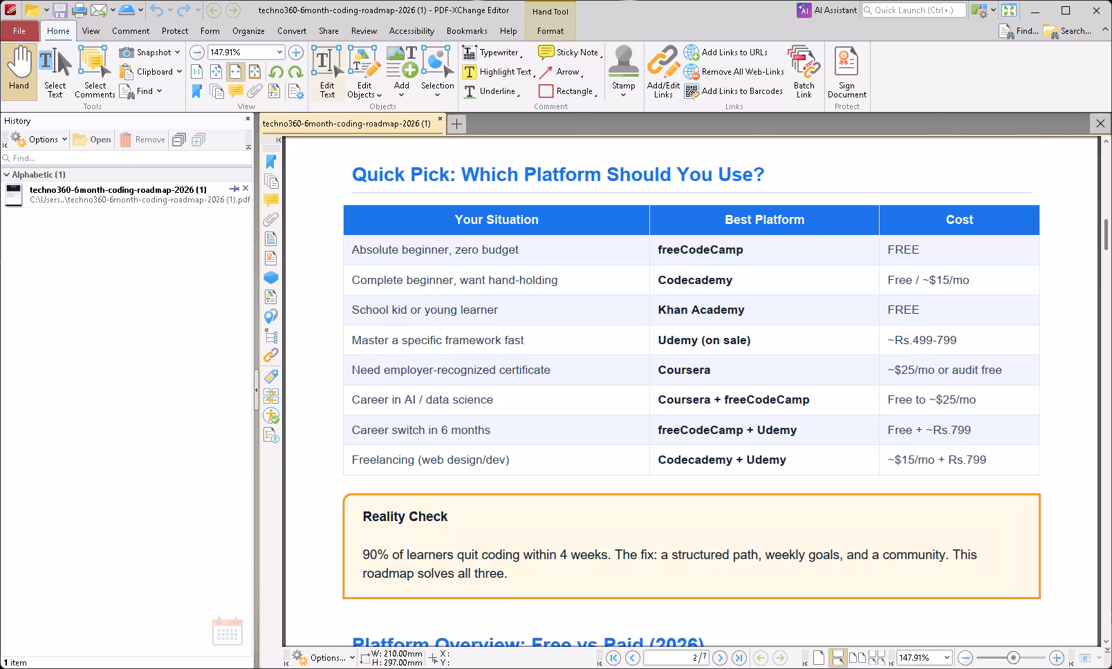Toggle thumbnails pane in ribbon View group
The height and width of the screenshot is (669, 1112).
click(x=216, y=91)
